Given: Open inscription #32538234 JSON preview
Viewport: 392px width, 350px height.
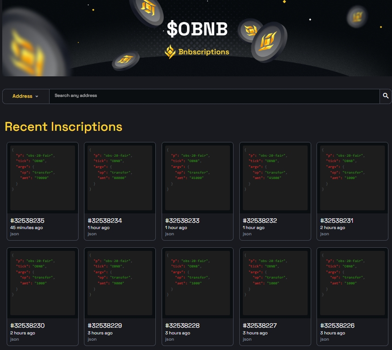Looking at the screenshot, I should click(x=120, y=178).
